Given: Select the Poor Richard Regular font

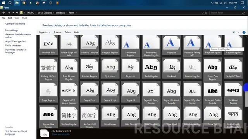Looking at the screenshot, I should [x=69, y=69].
